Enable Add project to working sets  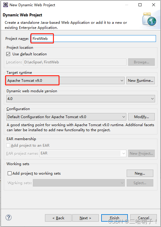pos(9,173)
